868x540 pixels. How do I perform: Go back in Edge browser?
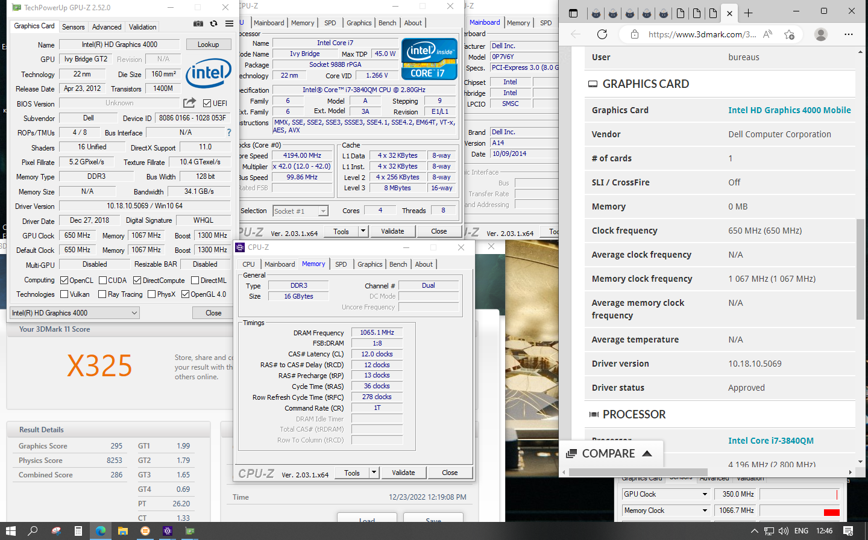tap(576, 34)
